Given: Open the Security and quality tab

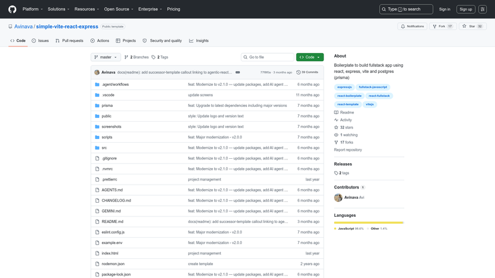Looking at the screenshot, I should (x=162, y=41).
